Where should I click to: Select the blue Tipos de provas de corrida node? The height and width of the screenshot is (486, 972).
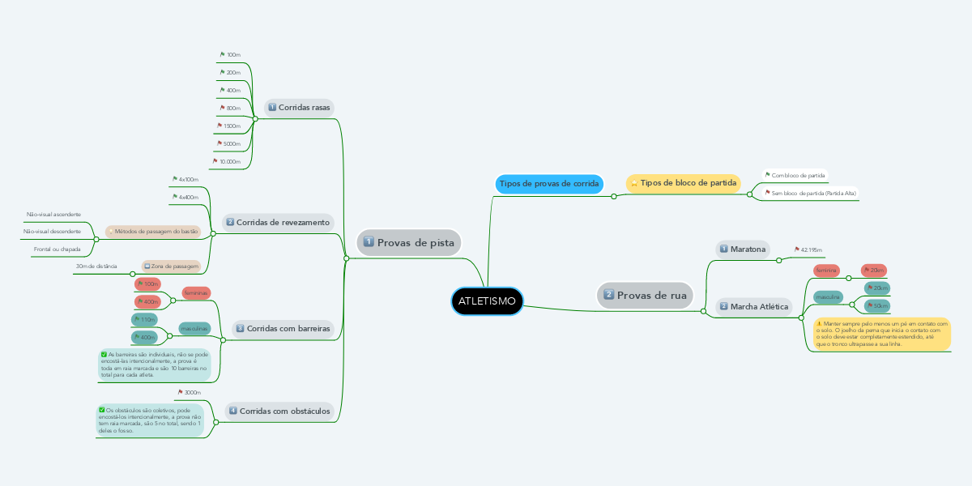pyautogui.click(x=549, y=184)
